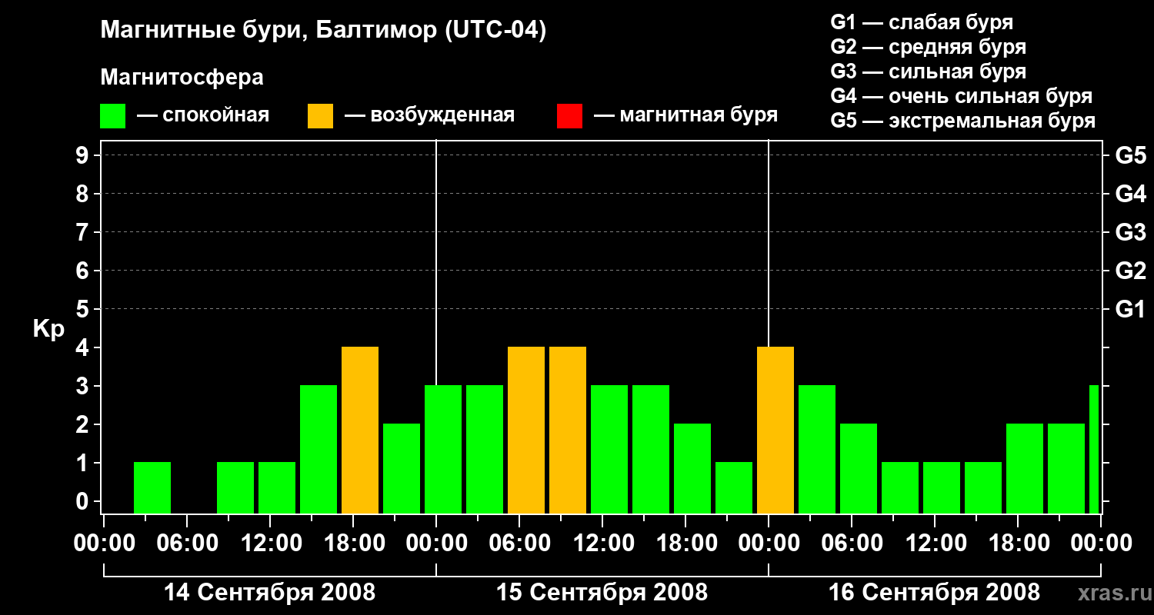Image resolution: width=1154 pixels, height=615 pixels.
Task: Click the 'G4' label on the right axis
Action: point(1130,194)
